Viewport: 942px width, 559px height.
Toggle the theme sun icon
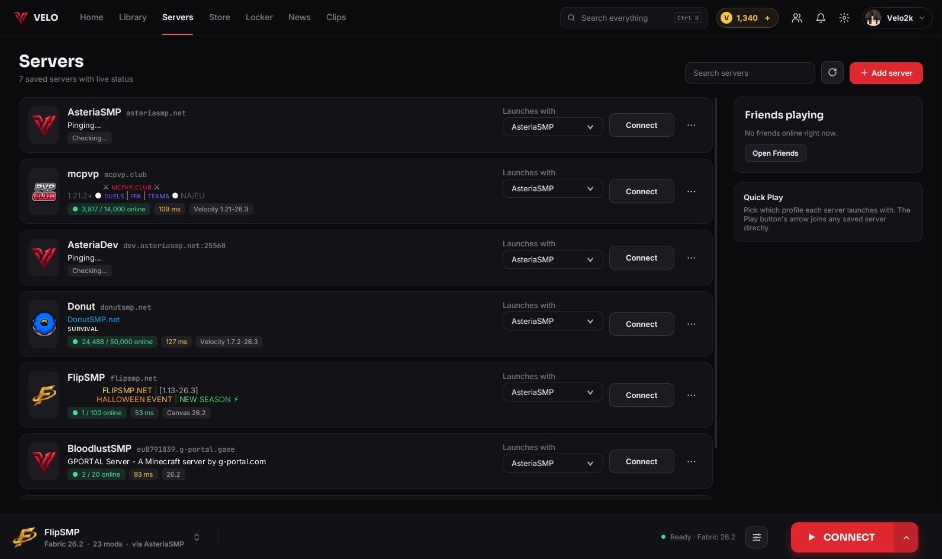coord(844,18)
